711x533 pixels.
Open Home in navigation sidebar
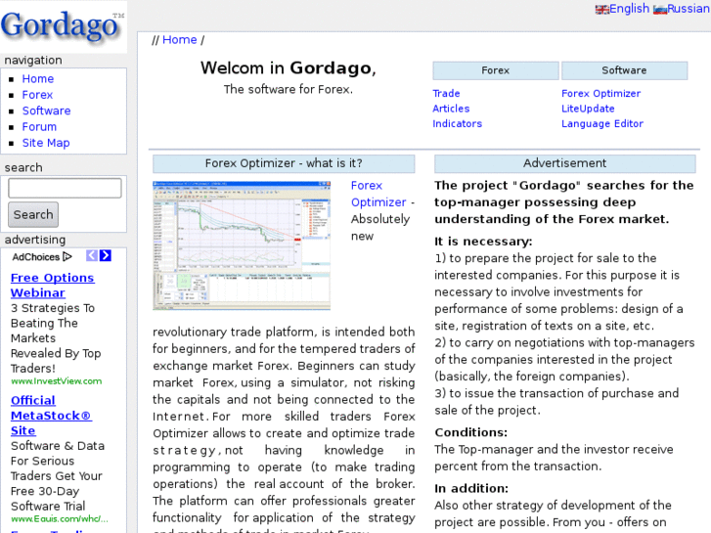pyautogui.click(x=38, y=79)
